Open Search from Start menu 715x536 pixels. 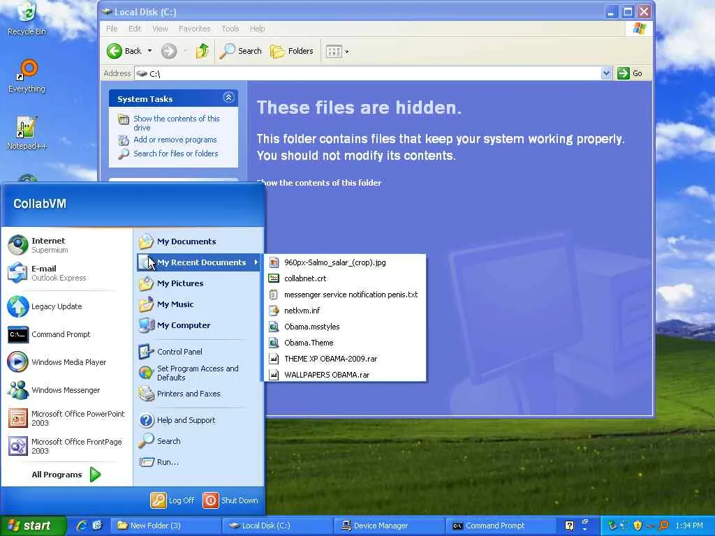pyautogui.click(x=199, y=441)
